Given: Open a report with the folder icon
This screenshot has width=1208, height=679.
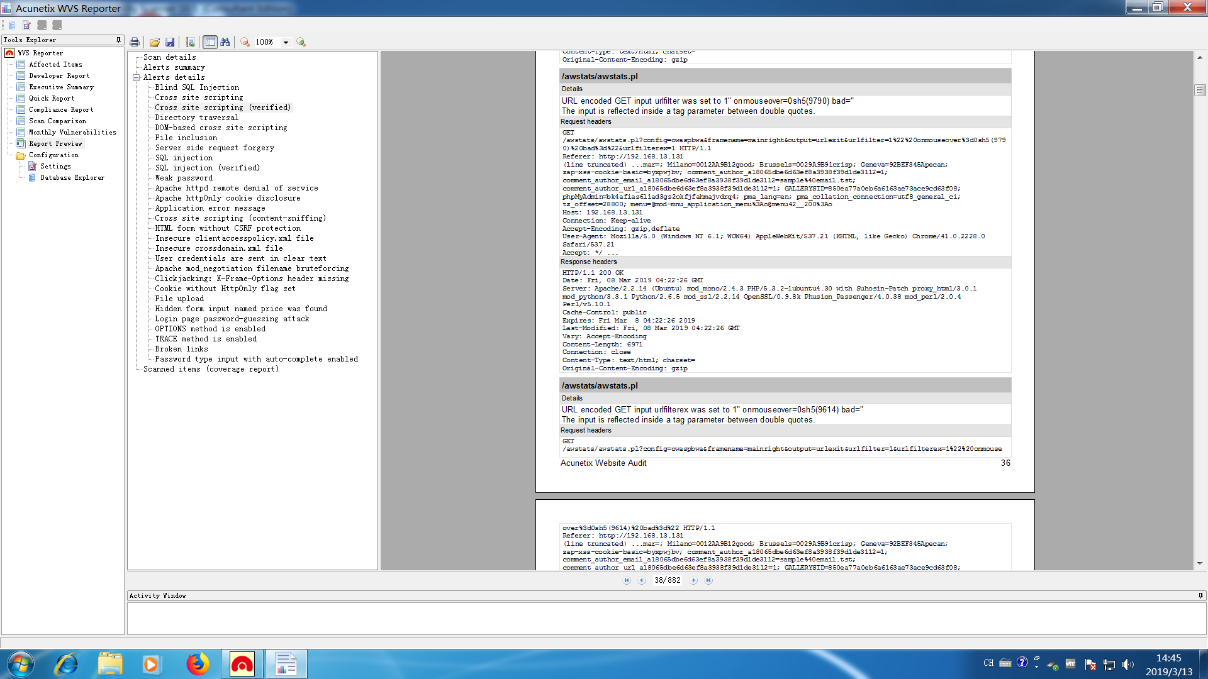Looking at the screenshot, I should (155, 42).
